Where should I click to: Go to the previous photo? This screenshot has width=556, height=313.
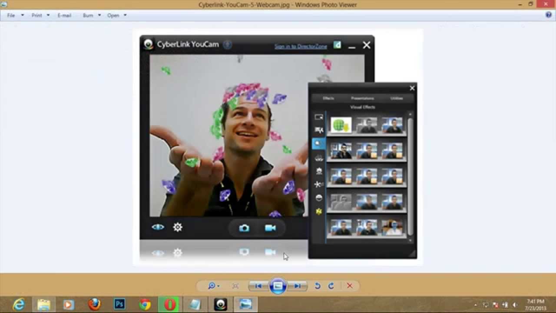(x=258, y=286)
